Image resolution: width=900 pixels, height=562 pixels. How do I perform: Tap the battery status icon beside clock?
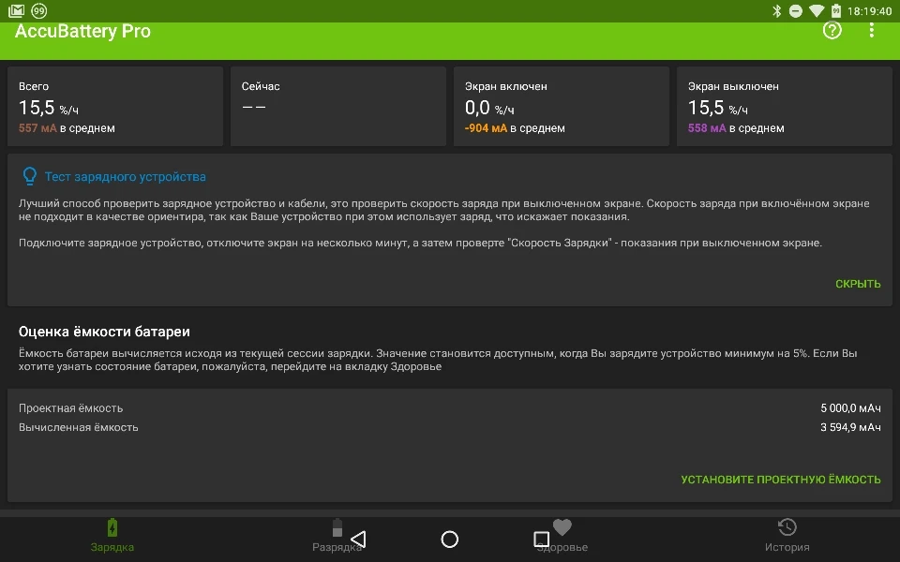[x=836, y=11]
